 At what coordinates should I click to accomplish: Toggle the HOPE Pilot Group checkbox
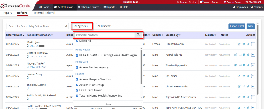77,90
